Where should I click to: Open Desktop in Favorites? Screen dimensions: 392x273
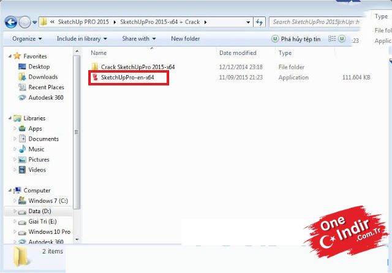(x=39, y=67)
